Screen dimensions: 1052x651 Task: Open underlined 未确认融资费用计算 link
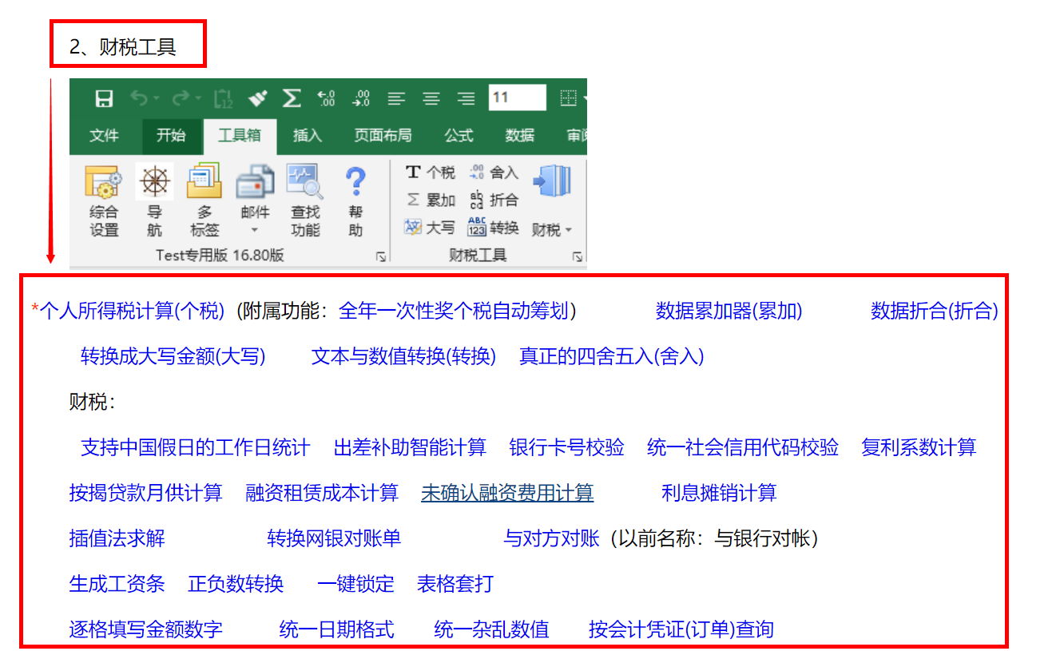(507, 493)
